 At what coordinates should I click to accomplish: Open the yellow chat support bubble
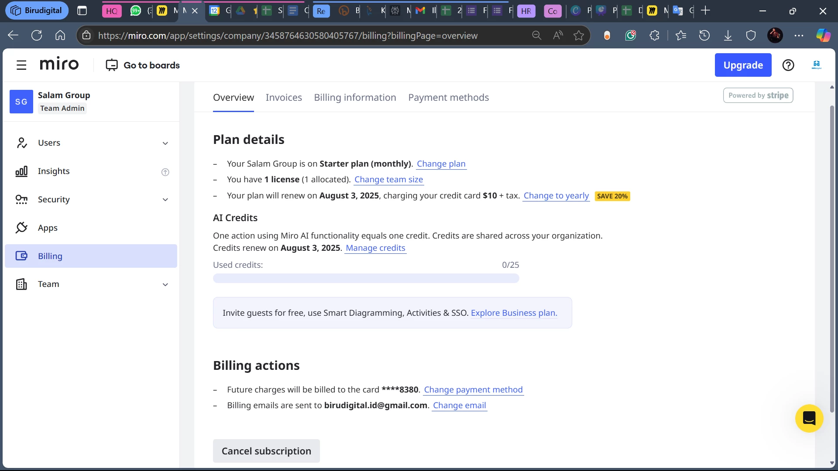coord(809,418)
